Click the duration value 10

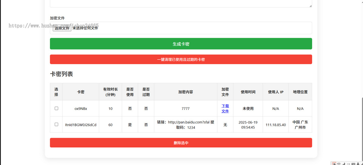tap(110, 109)
